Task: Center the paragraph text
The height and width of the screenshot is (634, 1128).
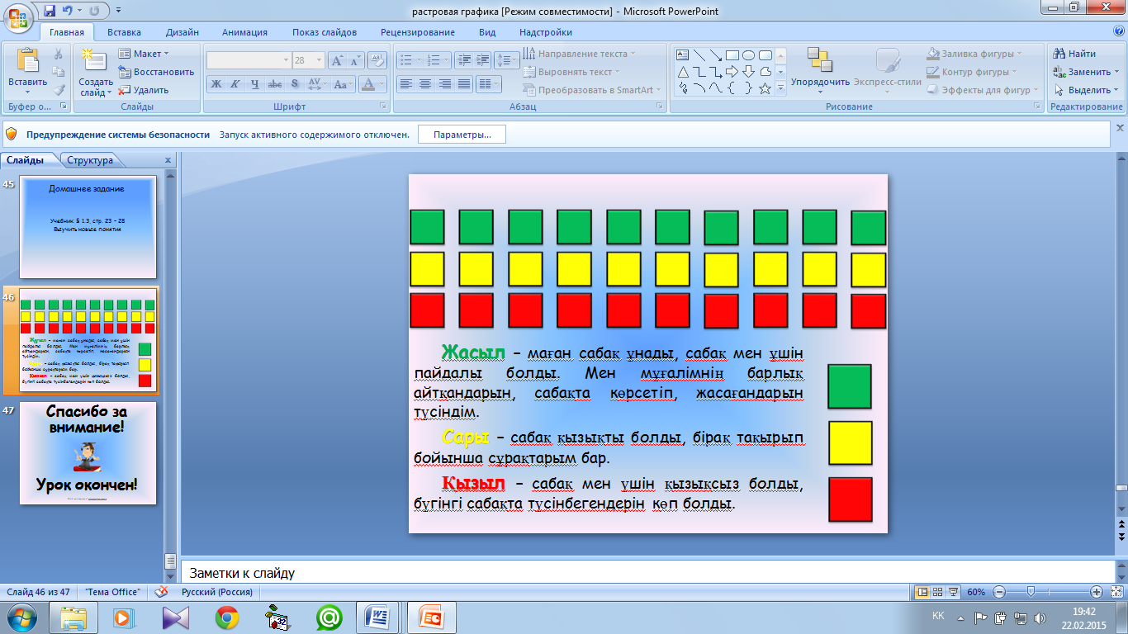Action: [425, 83]
